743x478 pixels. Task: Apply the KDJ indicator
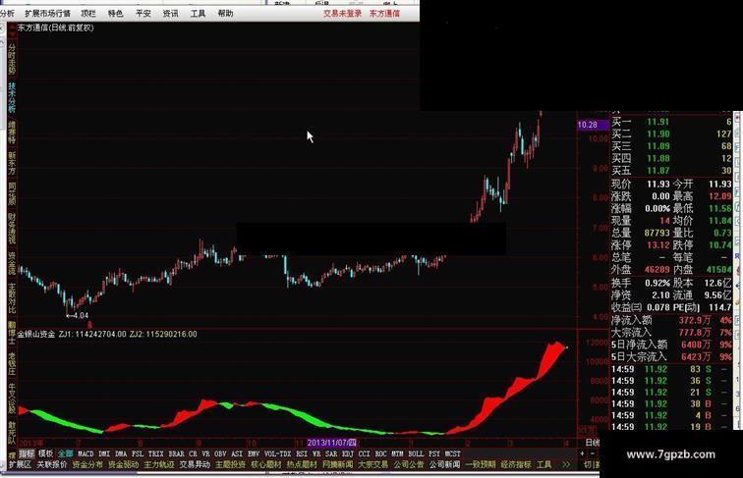pos(348,453)
